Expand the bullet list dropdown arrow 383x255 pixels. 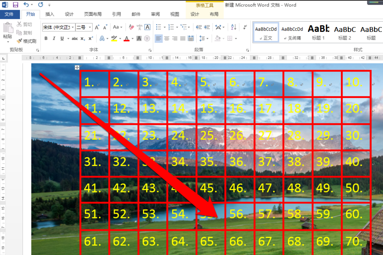(x=165, y=28)
